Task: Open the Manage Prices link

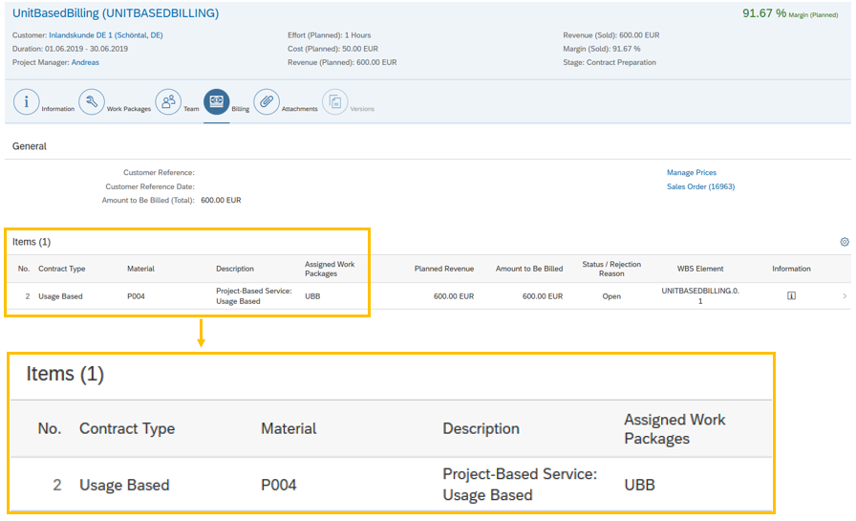Action: coord(692,173)
